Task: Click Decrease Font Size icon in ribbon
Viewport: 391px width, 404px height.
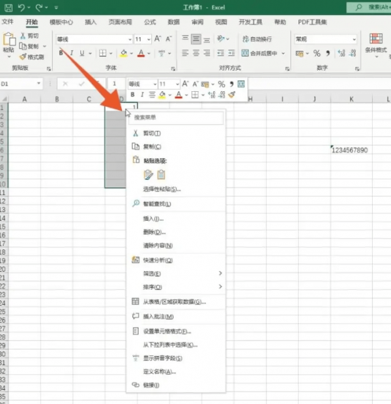Action: point(169,39)
